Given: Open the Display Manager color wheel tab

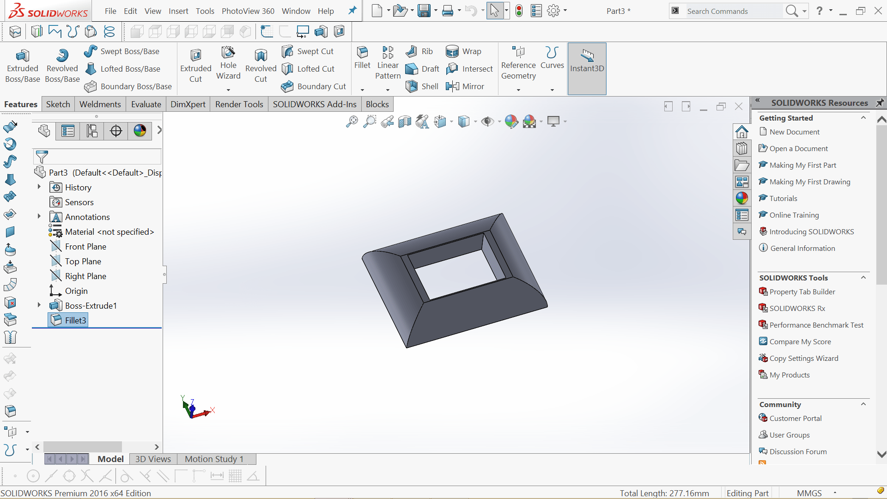Looking at the screenshot, I should pos(140,131).
